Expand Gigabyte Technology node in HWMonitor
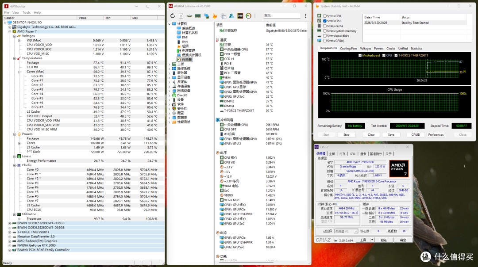Screen dimensions: 478x267 (x=10, y=27)
